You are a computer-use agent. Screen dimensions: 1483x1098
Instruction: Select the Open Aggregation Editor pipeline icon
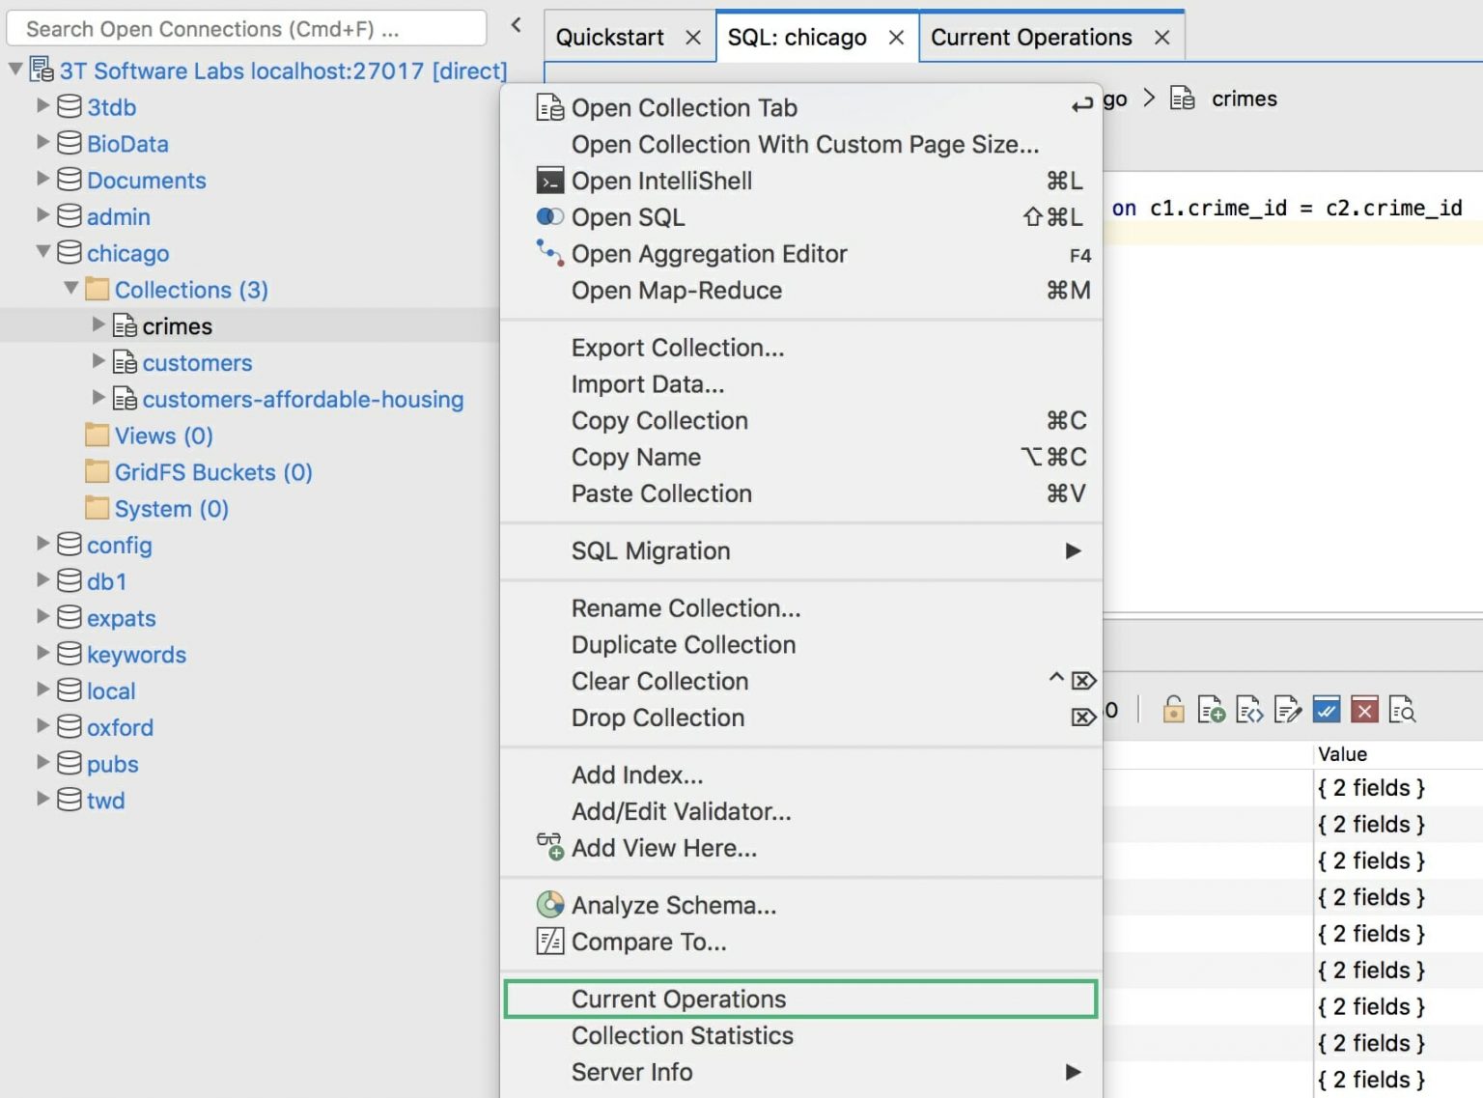(x=550, y=254)
